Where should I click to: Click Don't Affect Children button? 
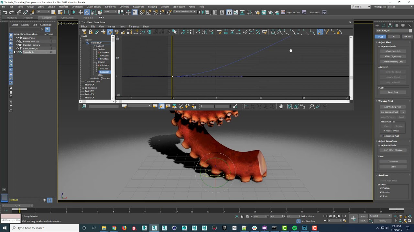[393, 150]
